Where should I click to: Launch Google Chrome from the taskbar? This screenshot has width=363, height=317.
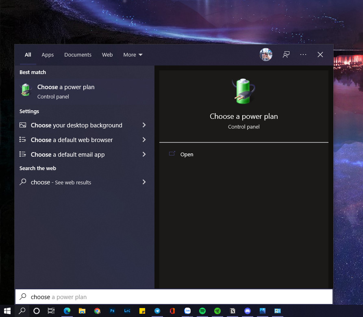pyautogui.click(x=97, y=311)
